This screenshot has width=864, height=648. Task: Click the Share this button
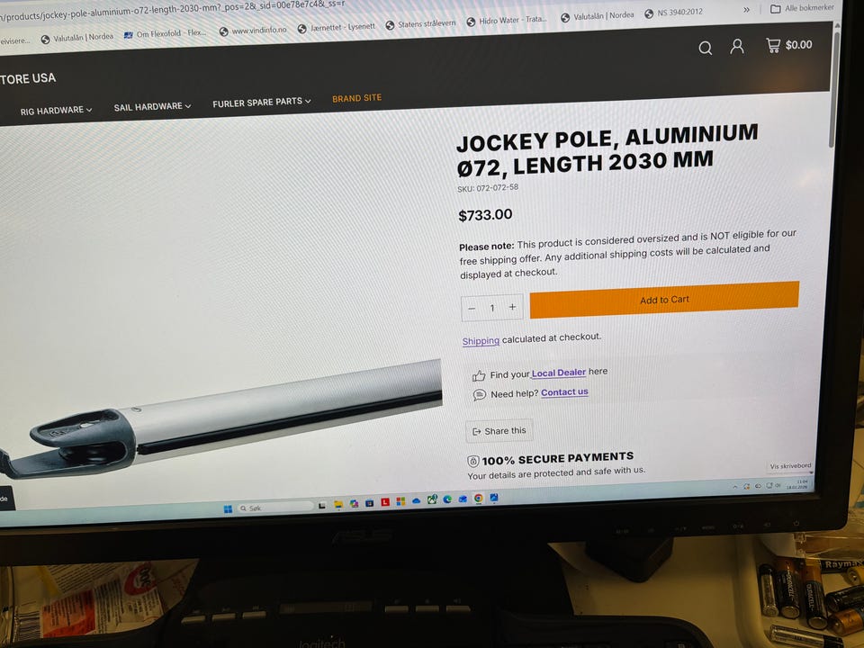click(499, 431)
